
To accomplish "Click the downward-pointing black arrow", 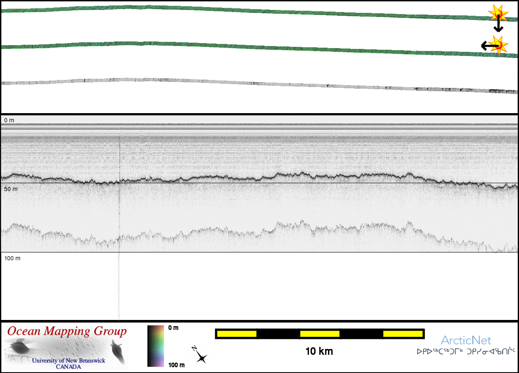I will [x=498, y=26].
